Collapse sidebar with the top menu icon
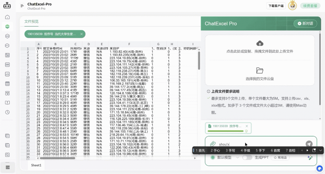 22,6
